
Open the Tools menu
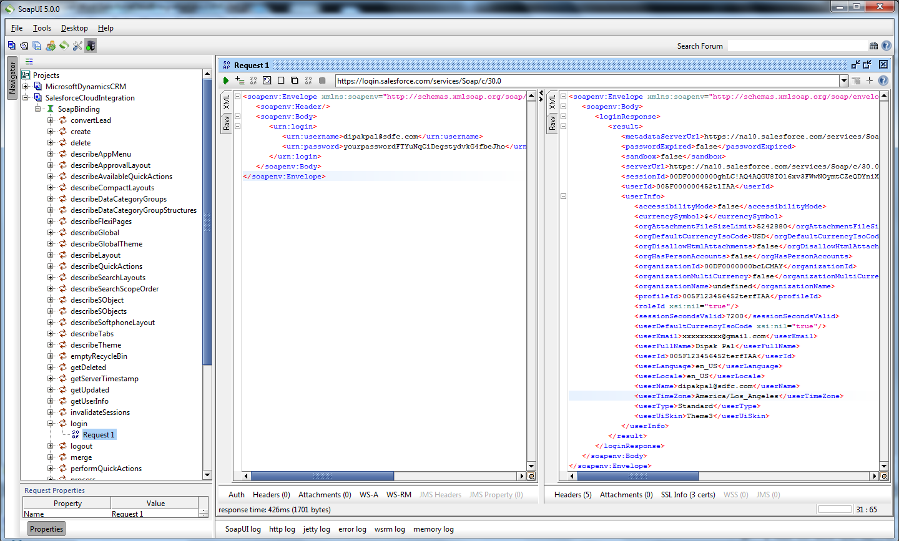click(x=42, y=28)
